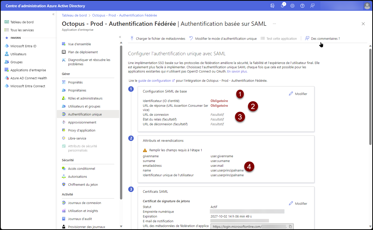Click Octopus - Prod breadcrumb link

point(124,15)
